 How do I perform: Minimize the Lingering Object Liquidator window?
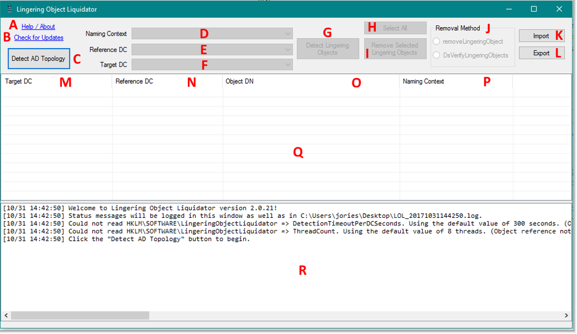[509, 9]
